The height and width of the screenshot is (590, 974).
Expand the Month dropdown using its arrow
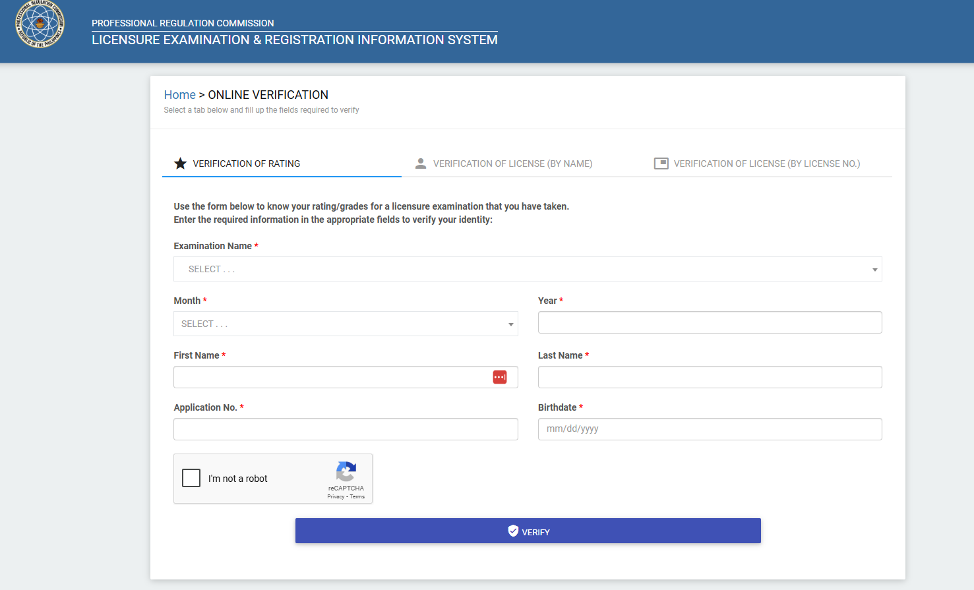coord(510,324)
